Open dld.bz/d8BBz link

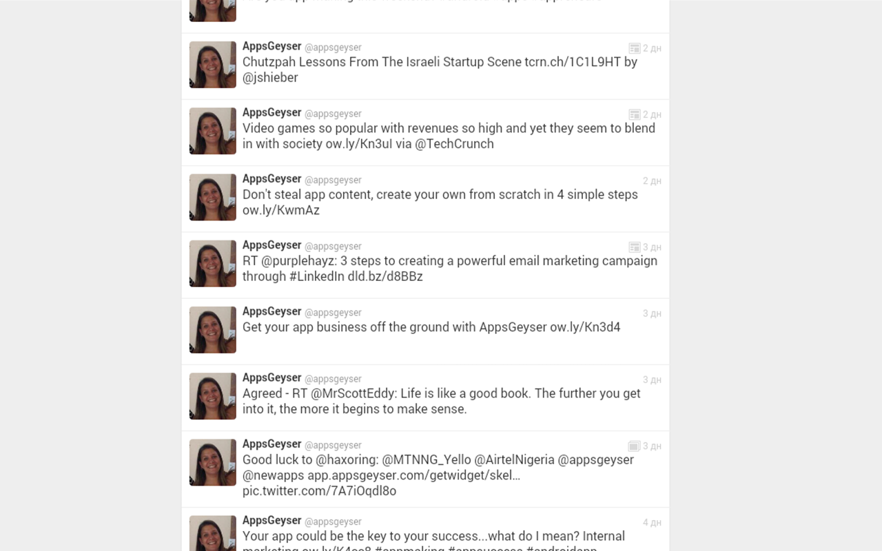385,276
